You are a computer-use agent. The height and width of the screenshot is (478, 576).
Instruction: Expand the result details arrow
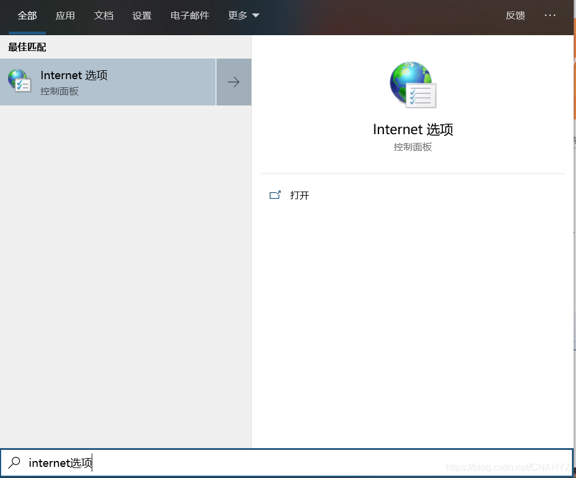click(234, 82)
